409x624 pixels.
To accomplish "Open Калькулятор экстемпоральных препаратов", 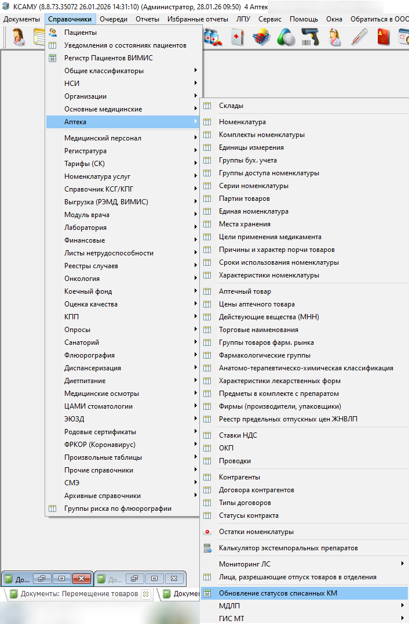I will point(288,548).
